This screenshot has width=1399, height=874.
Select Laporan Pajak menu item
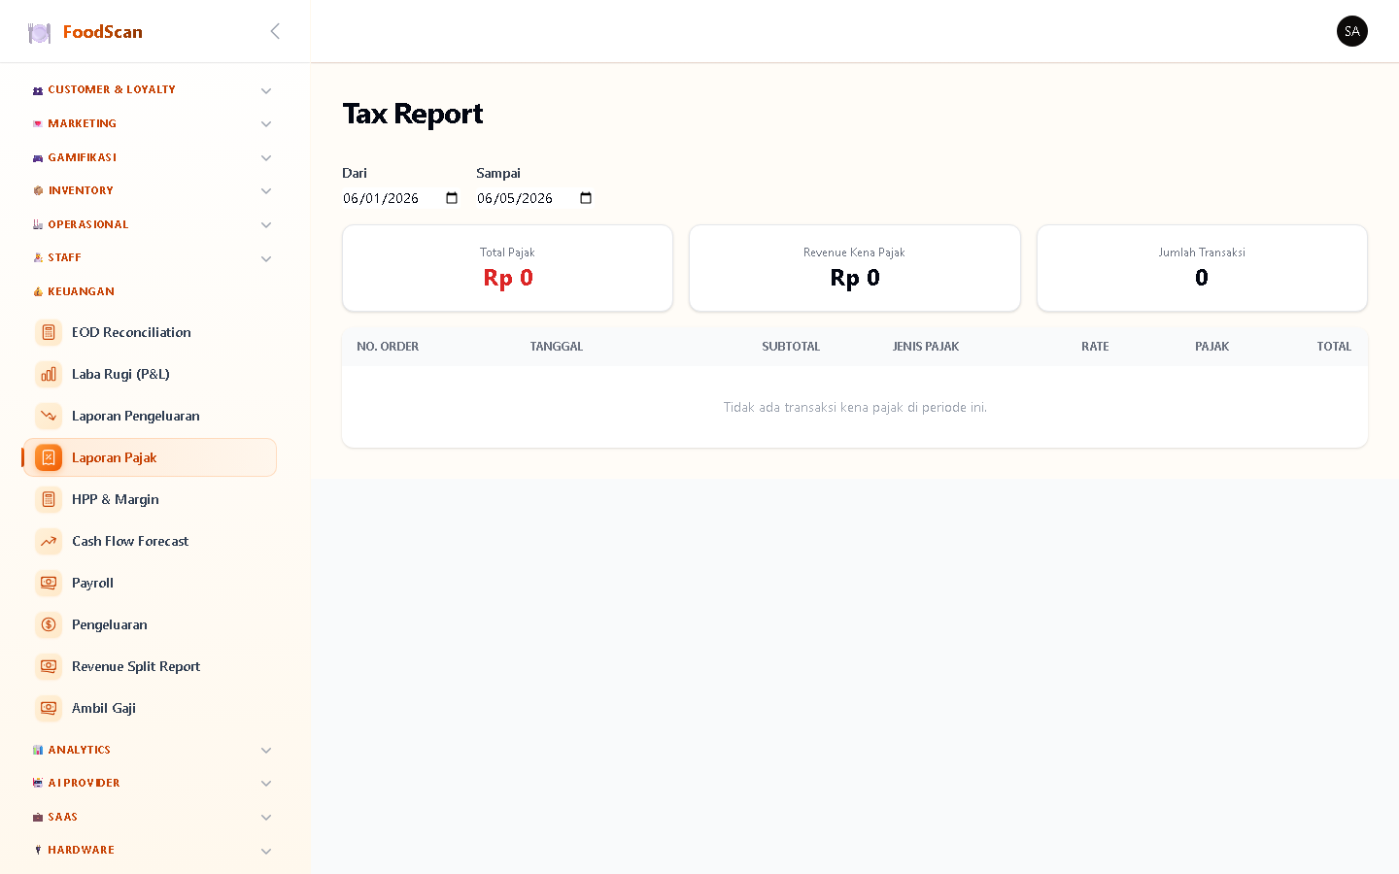point(151,457)
